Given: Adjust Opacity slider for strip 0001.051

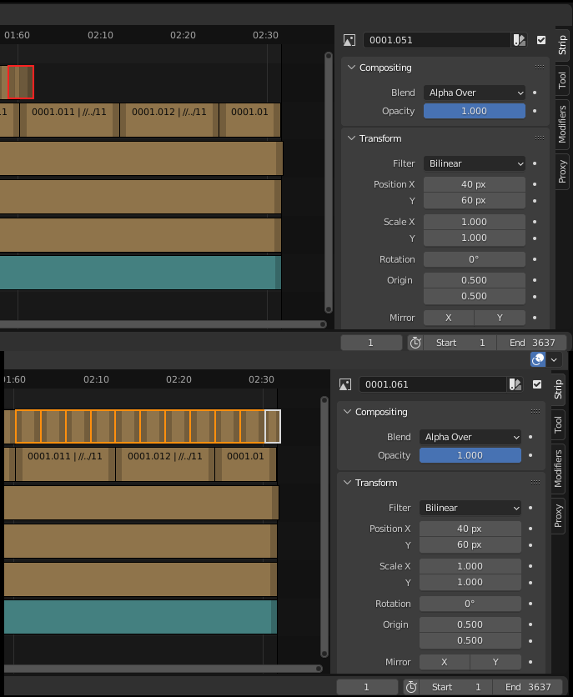Looking at the screenshot, I should point(475,111).
